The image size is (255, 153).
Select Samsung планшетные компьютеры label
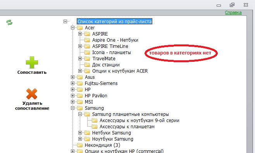(131, 114)
